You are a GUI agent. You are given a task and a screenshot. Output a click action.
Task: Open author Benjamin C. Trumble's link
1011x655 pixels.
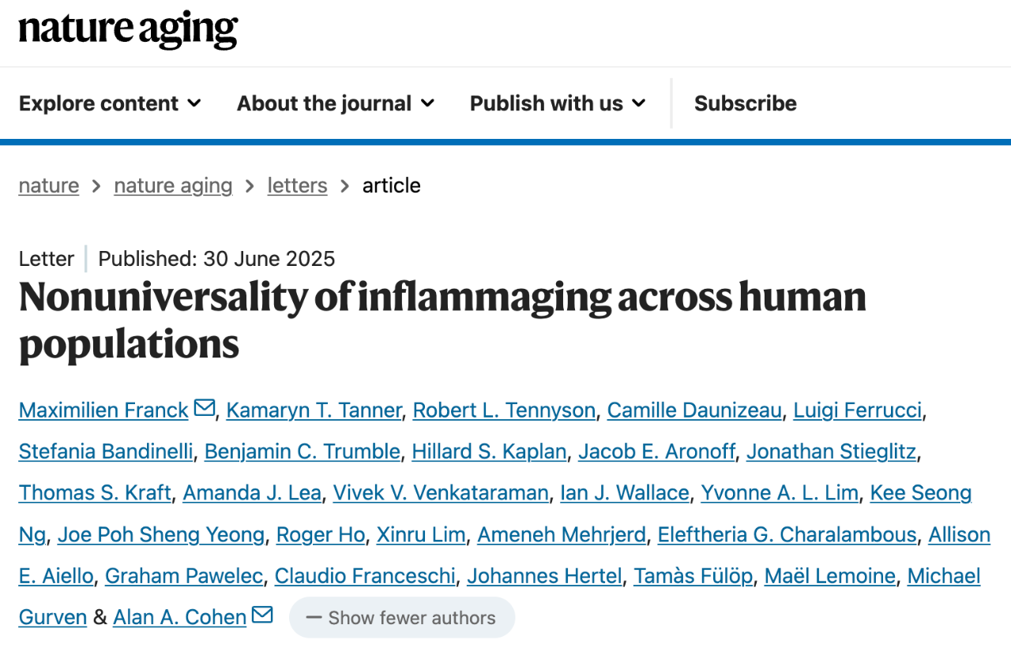click(303, 451)
